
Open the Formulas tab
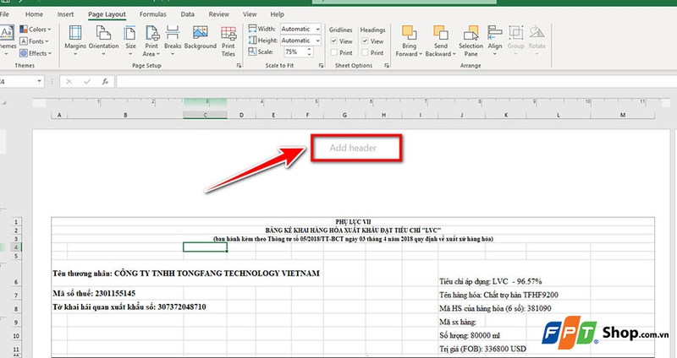tap(153, 14)
